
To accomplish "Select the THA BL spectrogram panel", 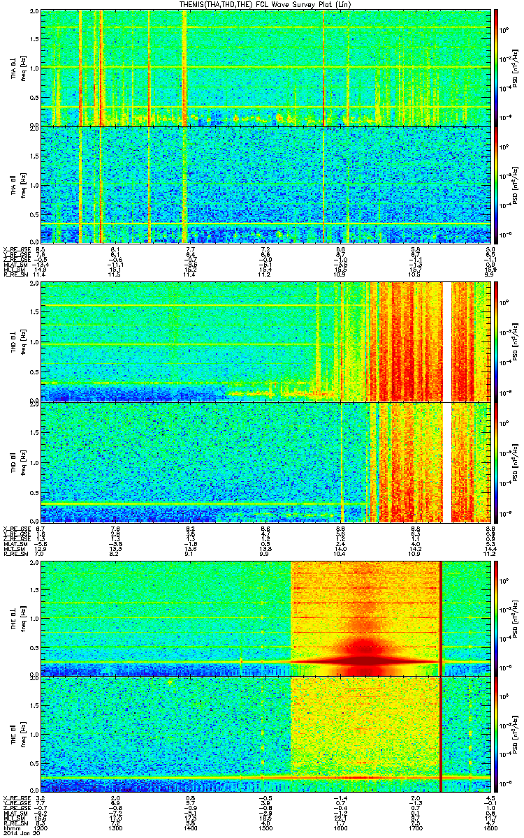I will pyautogui.click(x=265, y=68).
